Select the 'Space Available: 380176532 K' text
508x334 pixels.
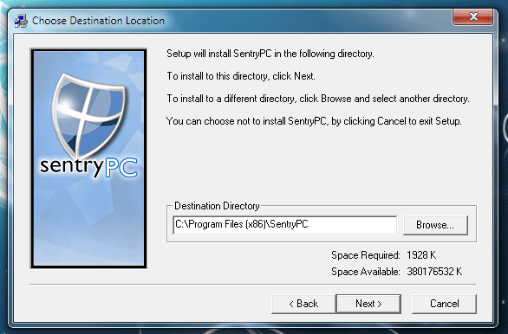pyautogui.click(x=396, y=272)
